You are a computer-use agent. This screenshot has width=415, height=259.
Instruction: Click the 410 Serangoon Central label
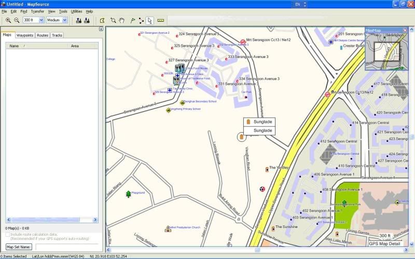click(x=356, y=166)
